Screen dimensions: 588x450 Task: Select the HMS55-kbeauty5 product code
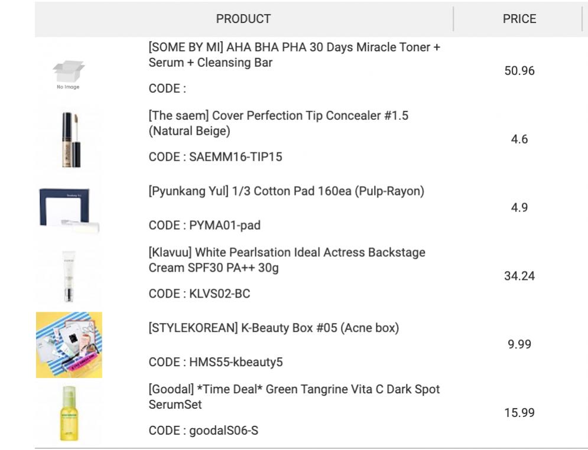[x=236, y=362]
